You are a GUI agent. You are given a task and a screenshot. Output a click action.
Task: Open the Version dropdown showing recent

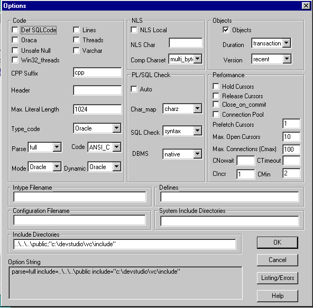point(287,59)
